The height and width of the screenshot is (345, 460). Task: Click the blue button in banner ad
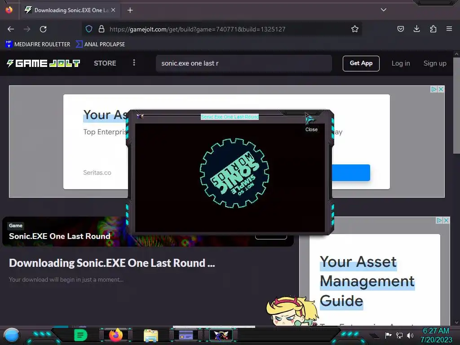(351, 172)
